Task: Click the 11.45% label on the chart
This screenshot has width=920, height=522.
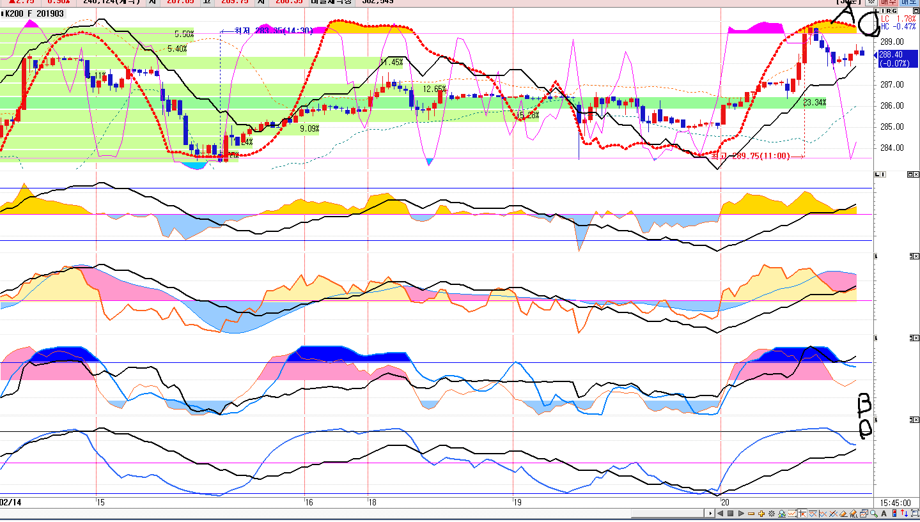Action: pyautogui.click(x=391, y=62)
